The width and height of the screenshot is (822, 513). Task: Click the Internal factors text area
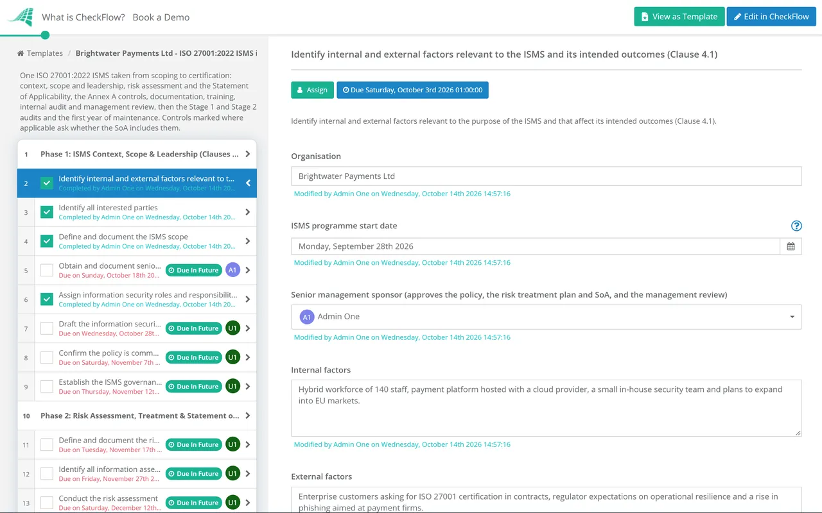(547, 408)
